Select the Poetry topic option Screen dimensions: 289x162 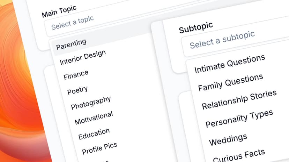(x=77, y=90)
